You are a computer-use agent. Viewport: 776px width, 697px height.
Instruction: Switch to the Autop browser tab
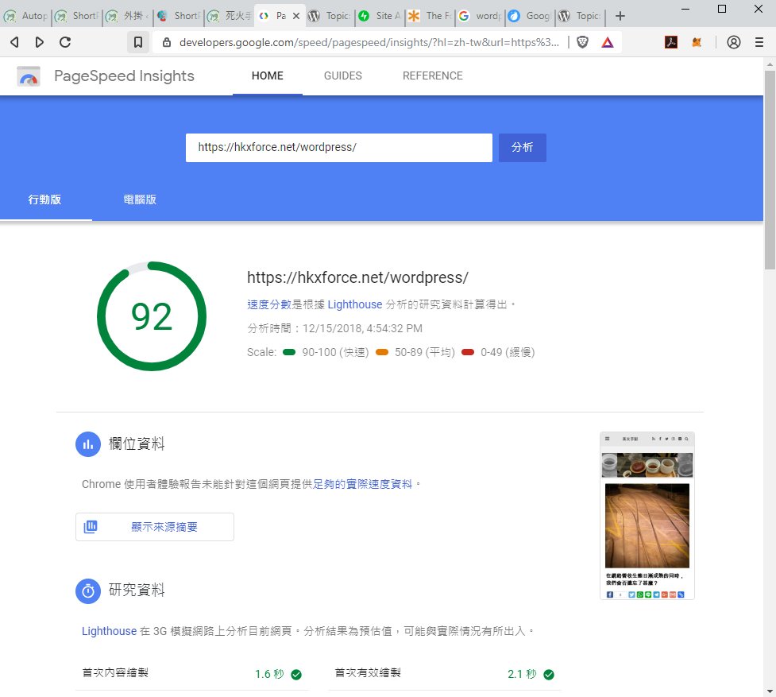25,16
